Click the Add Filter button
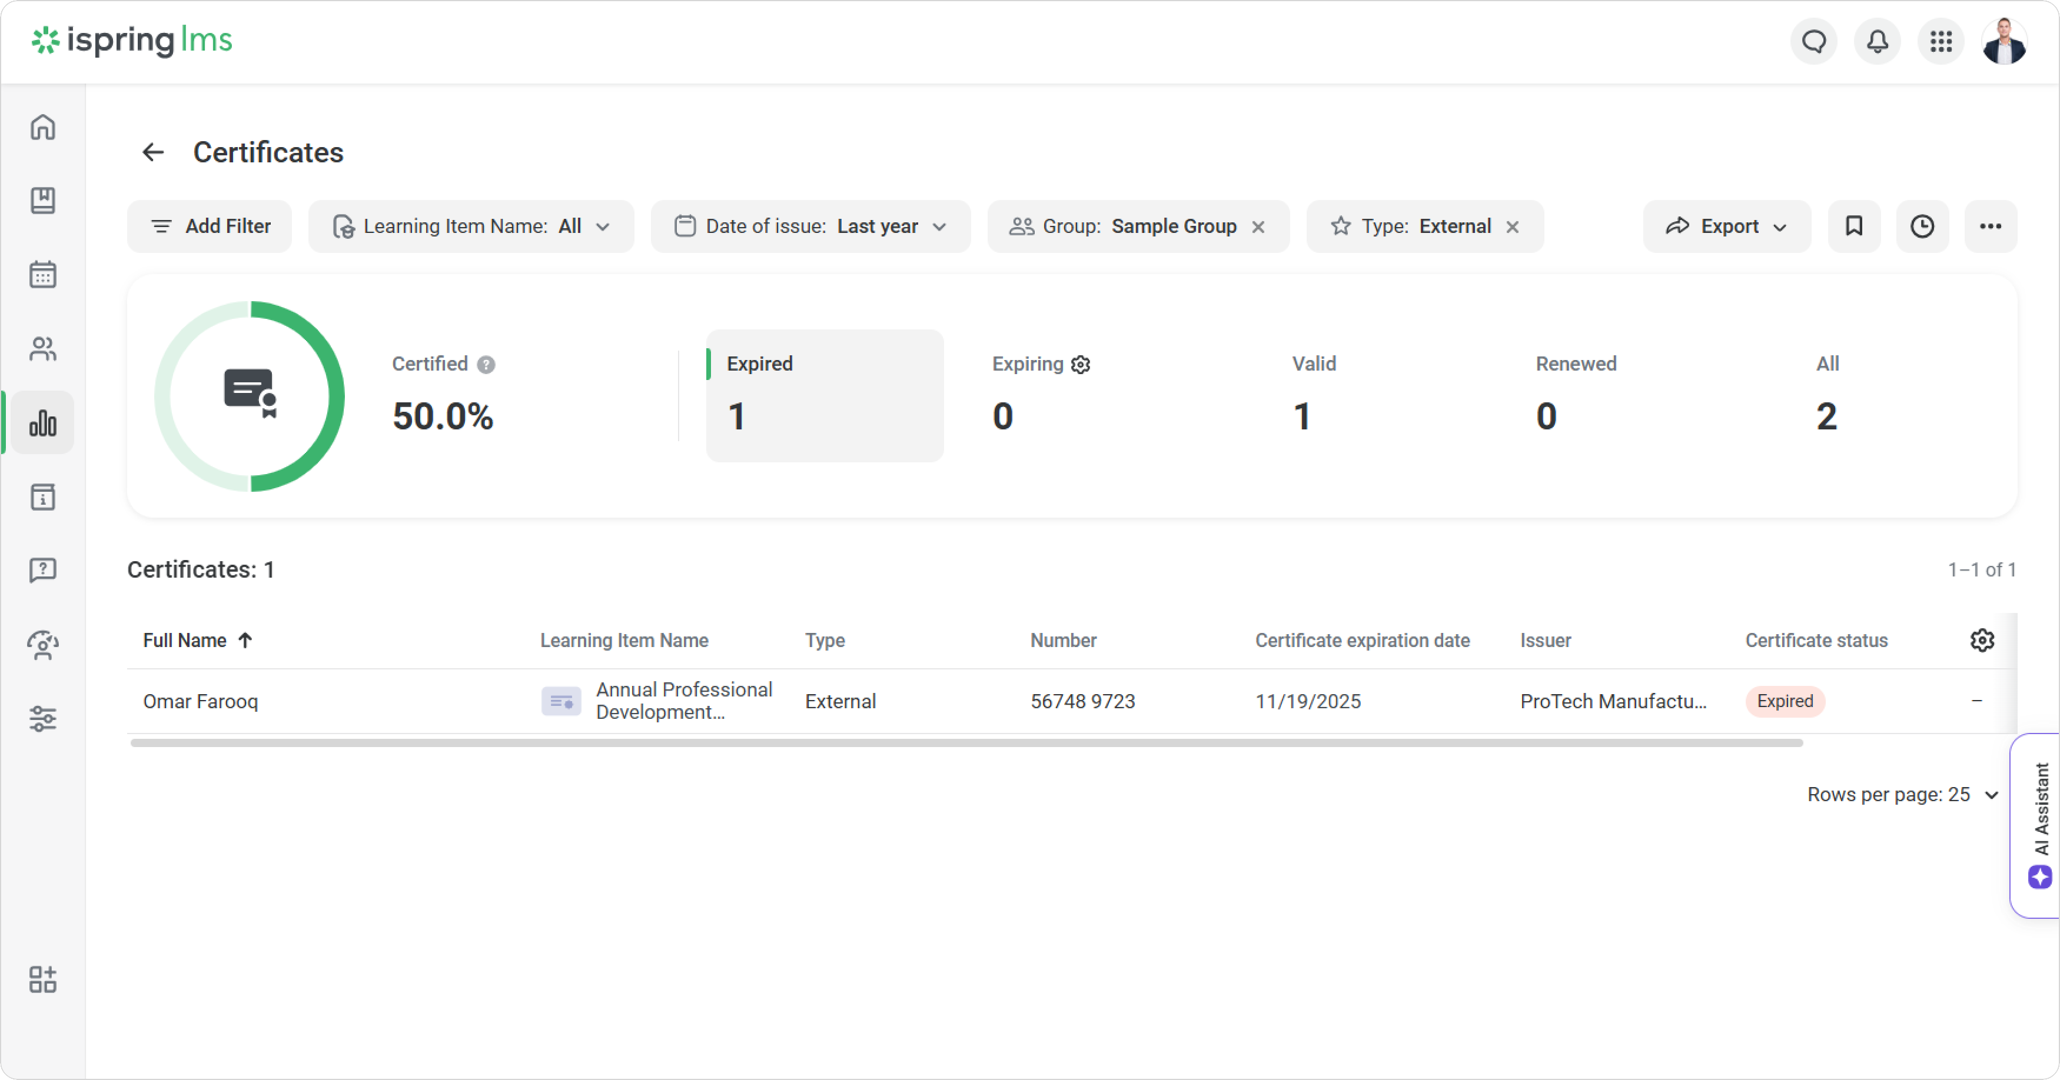The image size is (2060, 1080). [x=210, y=226]
